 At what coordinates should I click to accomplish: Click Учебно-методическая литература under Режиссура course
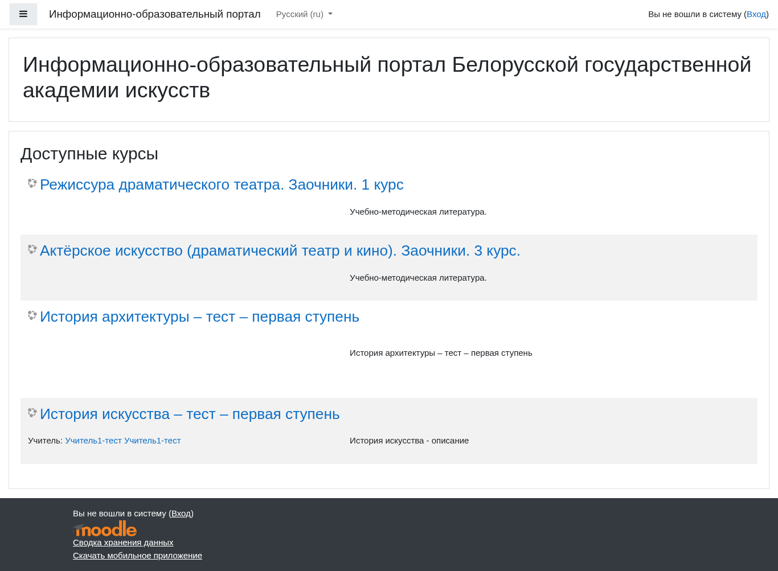[x=418, y=212]
